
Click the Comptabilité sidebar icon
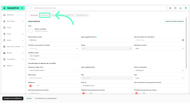click(x=4, y=59)
